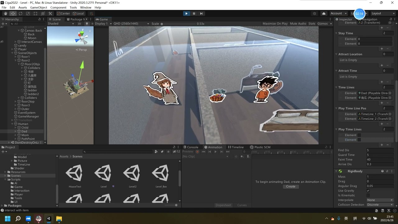The width and height of the screenshot is (398, 224).
Task: Open custom editor tools wrench icon
Action: tap(50, 13)
